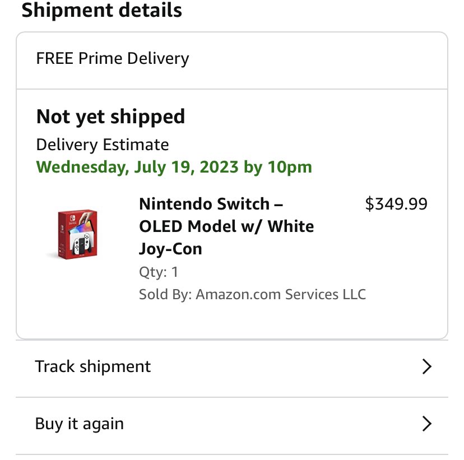
Task: Select the word Joy-Con in the title
Action: click(170, 249)
